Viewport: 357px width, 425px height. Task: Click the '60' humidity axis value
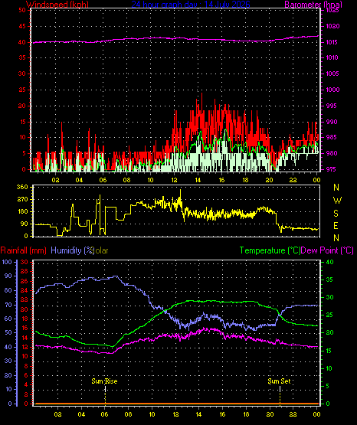[x=8, y=319]
